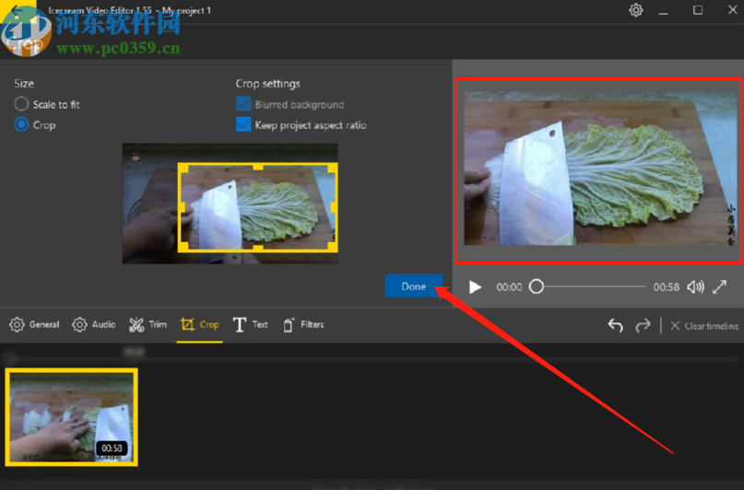This screenshot has width=744, height=490.
Task: Open settings via the gear icon in title bar
Action: 636,10
